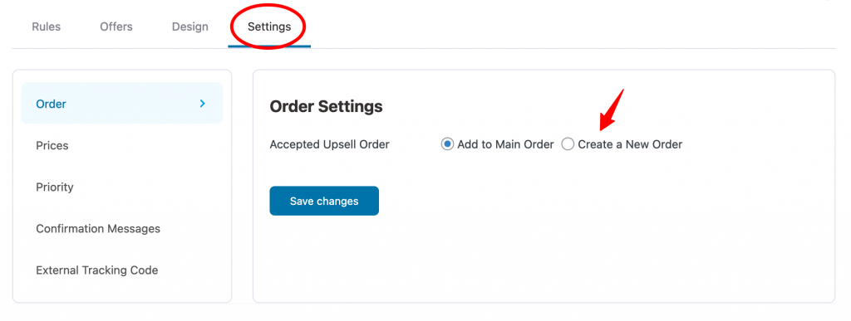
Task: Click the 'Create a New Order' label text
Action: [x=630, y=144]
